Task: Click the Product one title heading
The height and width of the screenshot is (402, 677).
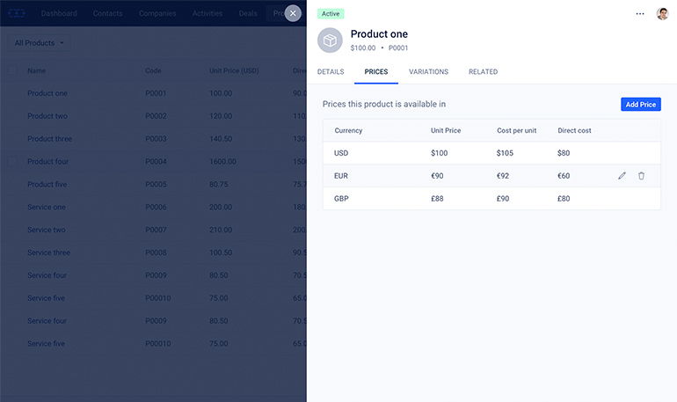Action: point(379,34)
